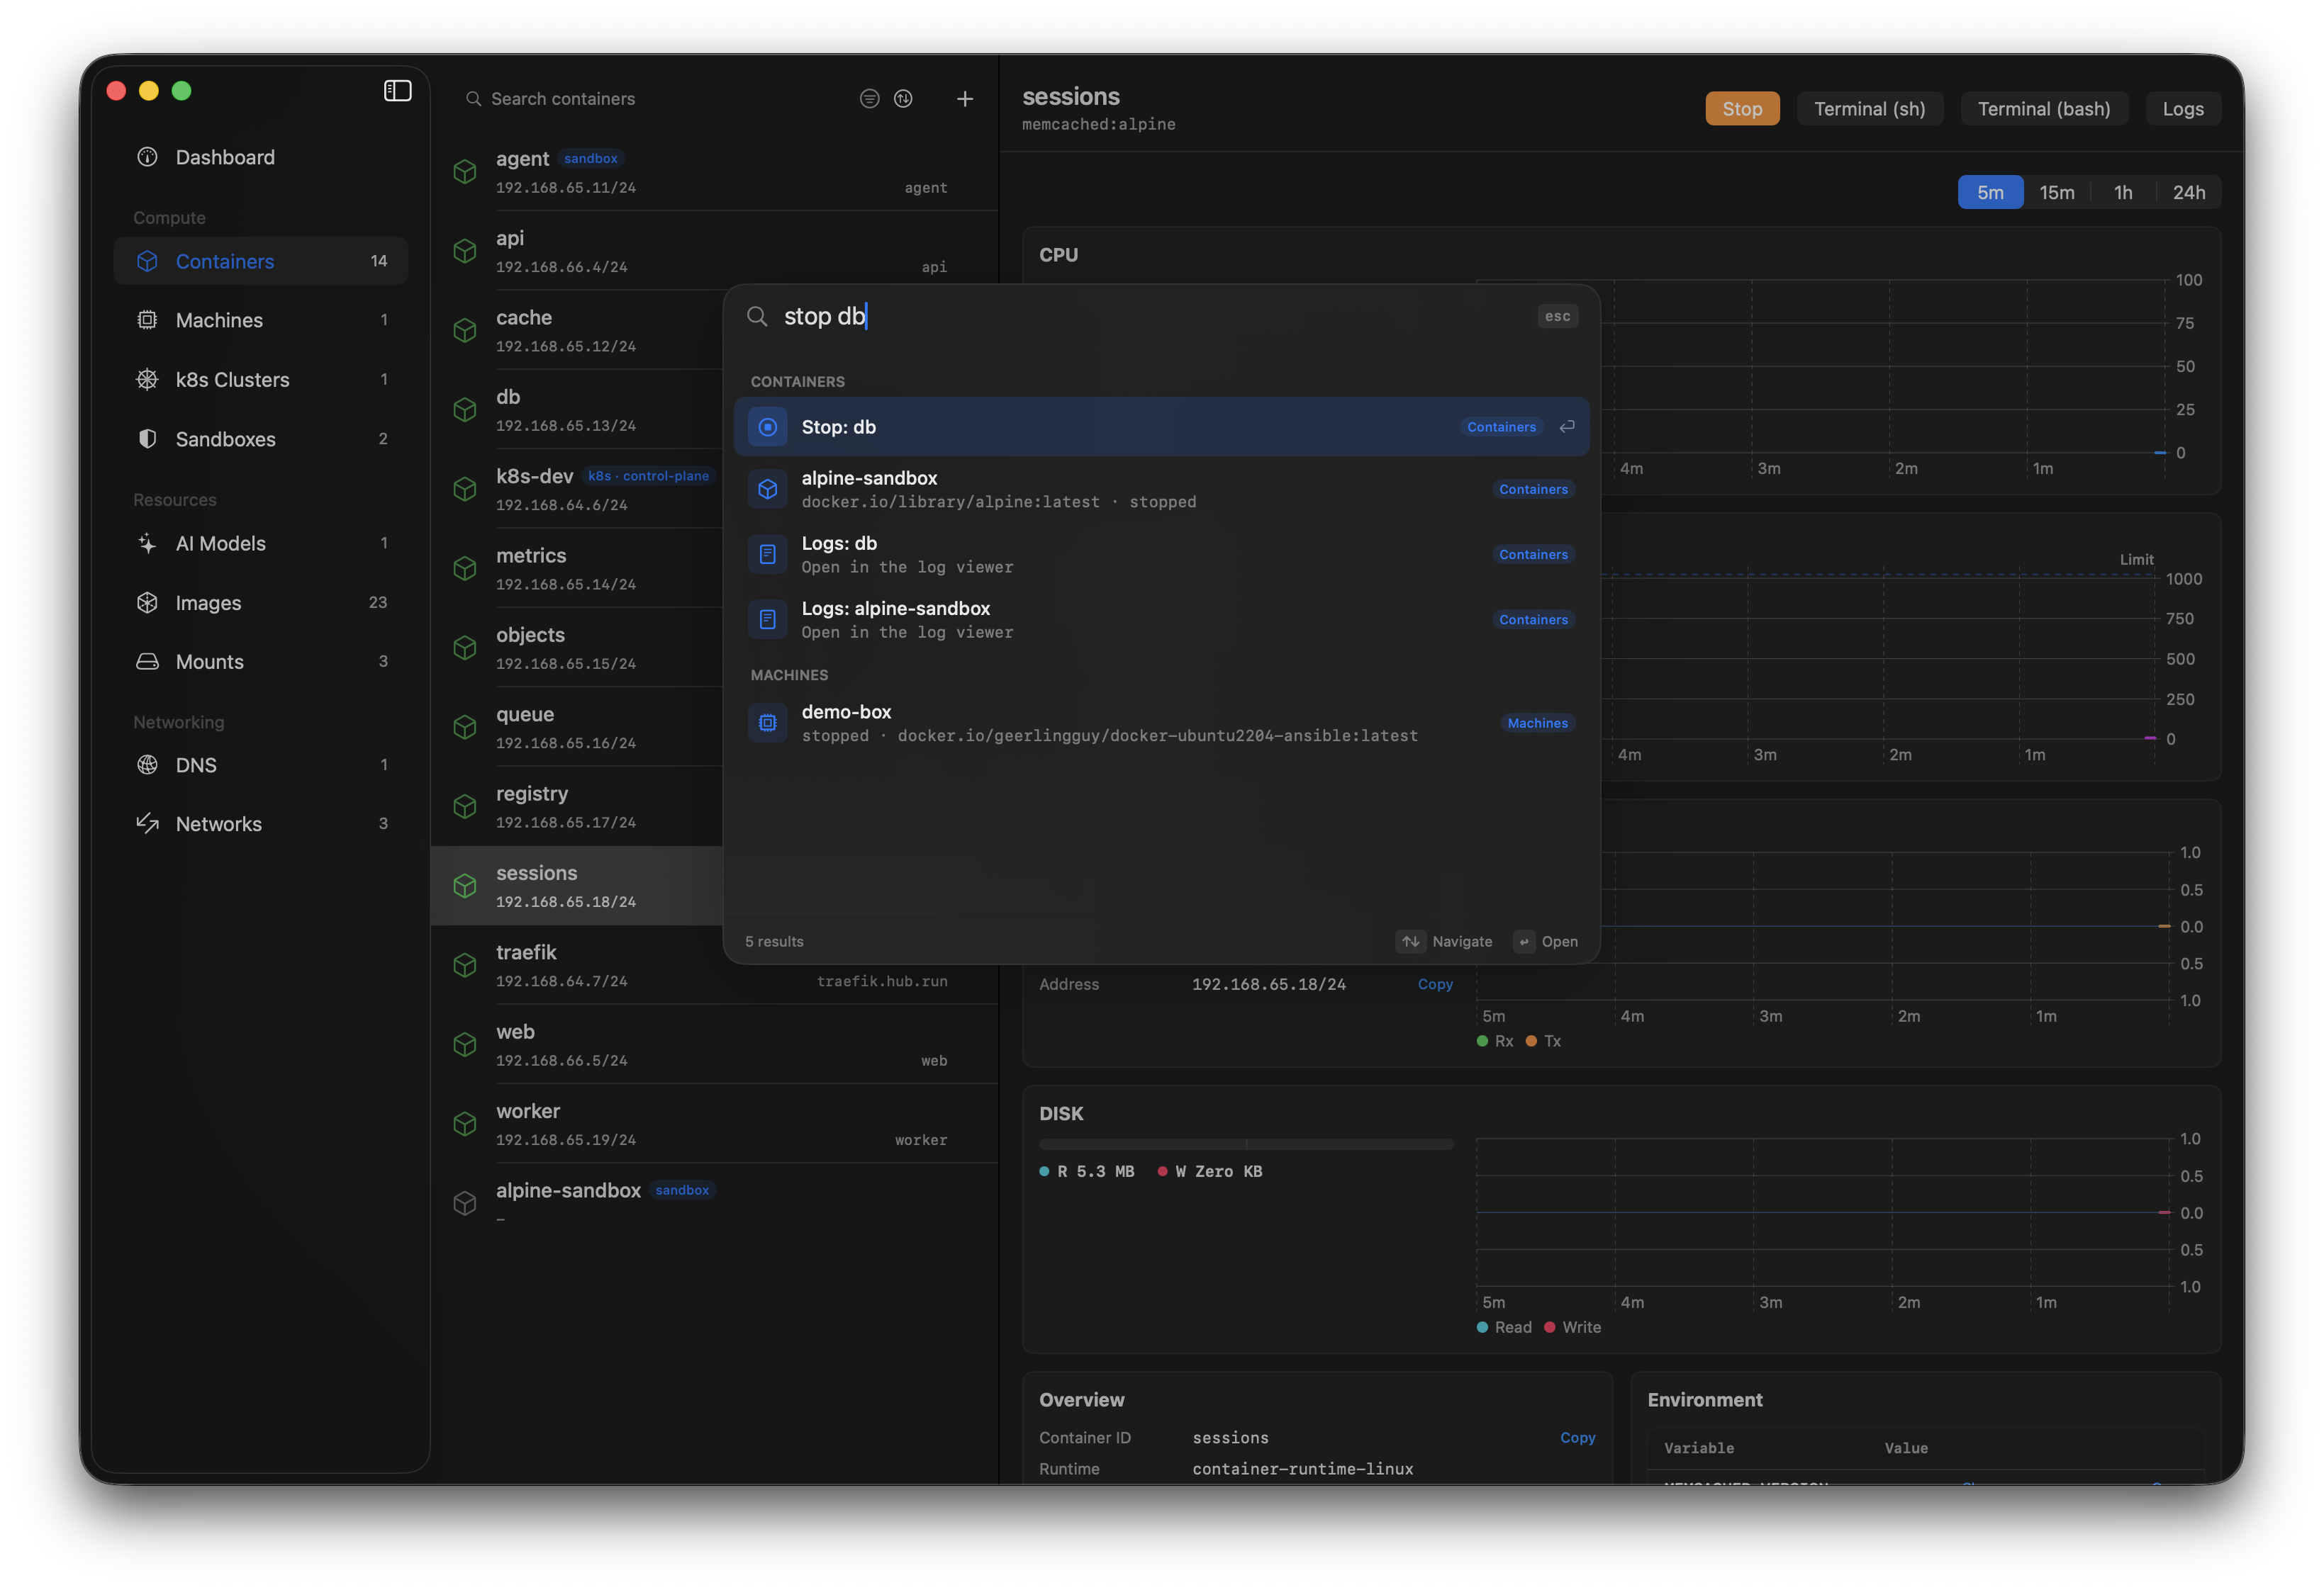Select the 24h time range tab

pos(2189,192)
